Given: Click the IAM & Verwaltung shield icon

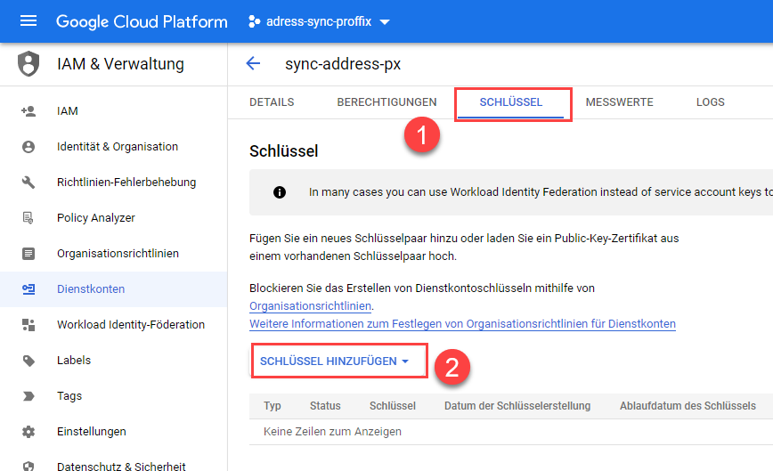Looking at the screenshot, I should click(x=29, y=64).
